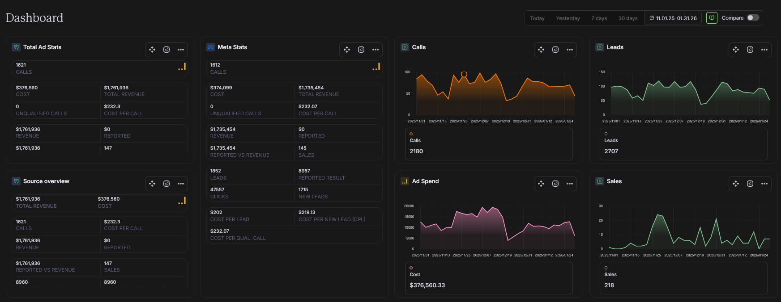Select the 30 days range
This screenshot has width=781, height=302.
click(628, 18)
